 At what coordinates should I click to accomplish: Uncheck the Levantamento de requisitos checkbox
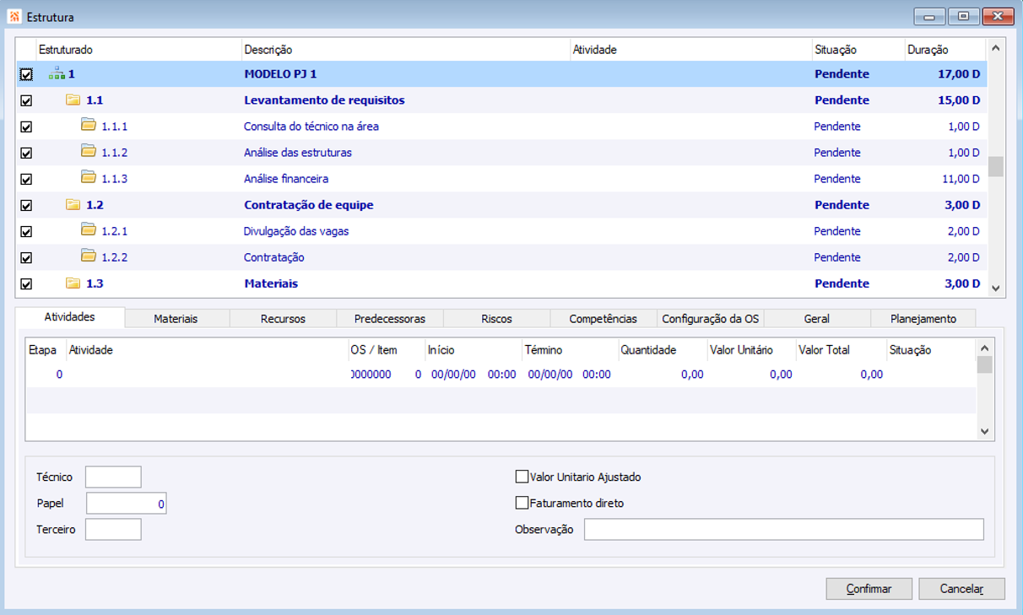pos(26,100)
